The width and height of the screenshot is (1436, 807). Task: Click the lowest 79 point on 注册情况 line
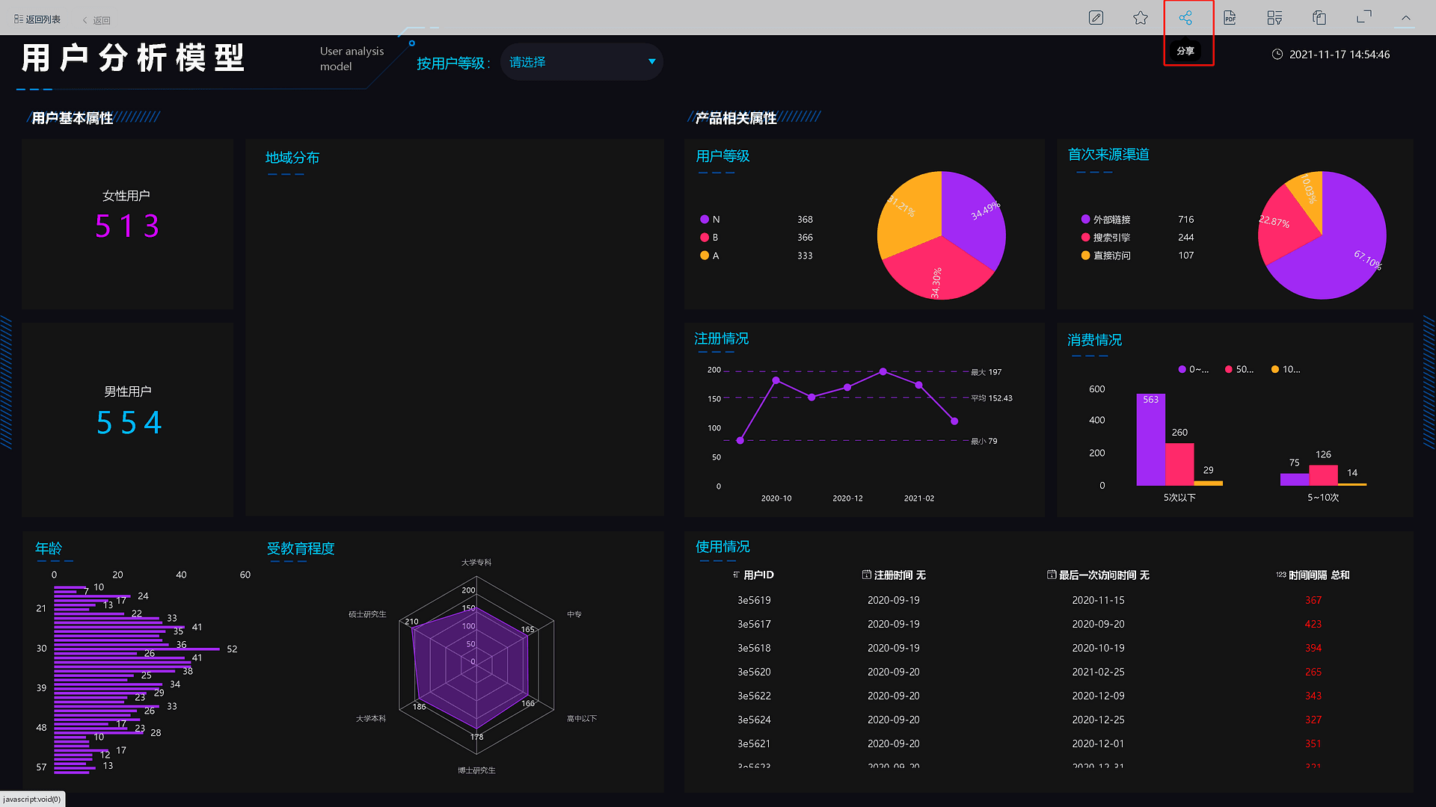740,441
